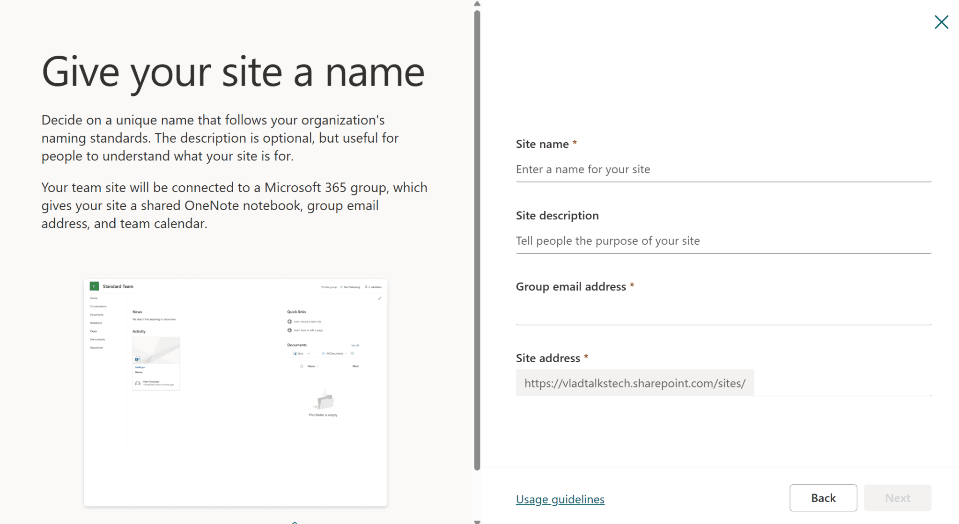Click the Standard Team site logo

click(94, 286)
